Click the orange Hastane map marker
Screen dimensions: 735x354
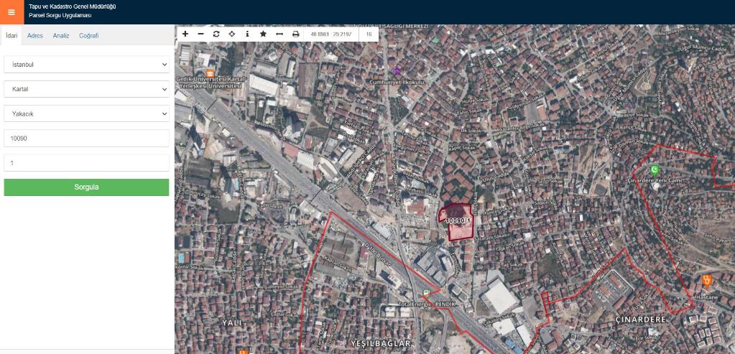[707, 281]
